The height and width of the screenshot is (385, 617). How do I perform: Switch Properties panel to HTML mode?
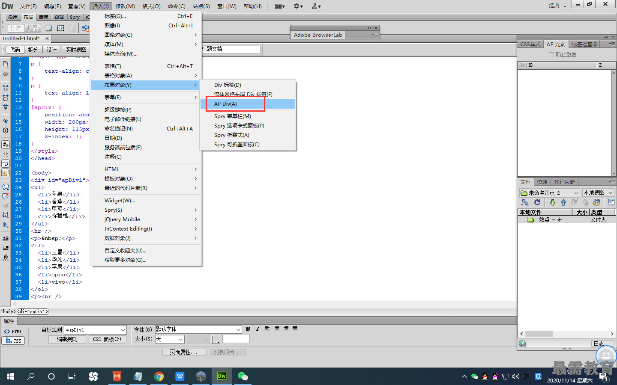click(13, 332)
